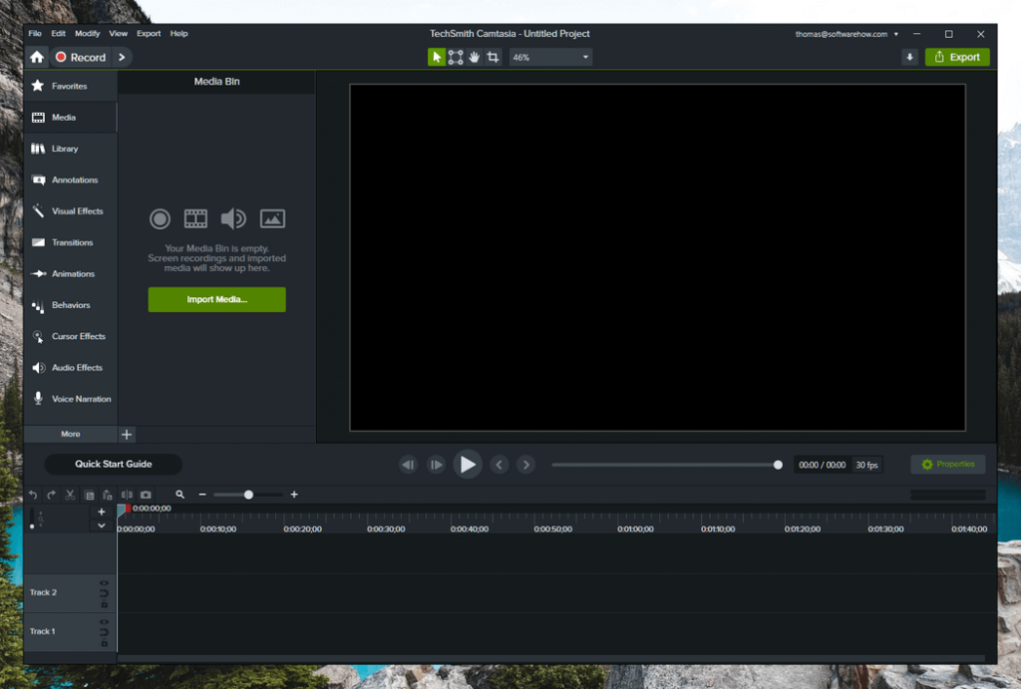This screenshot has height=689, width=1021.
Task: Undo the last action
Action: click(x=33, y=495)
